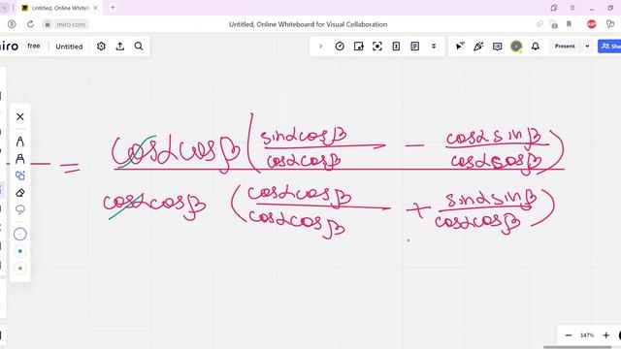Screen dimensions: 621x349
Task: Pick the blue pen color
Action: 19,251
